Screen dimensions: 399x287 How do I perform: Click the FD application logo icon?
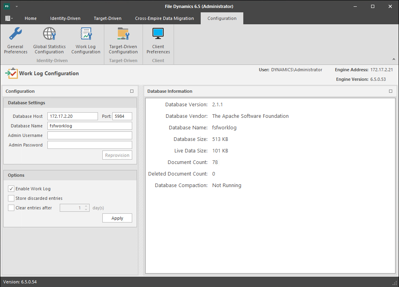7,6
